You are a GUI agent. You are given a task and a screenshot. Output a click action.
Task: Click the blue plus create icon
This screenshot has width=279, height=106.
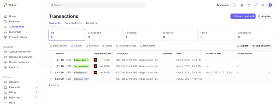pos(270,5)
